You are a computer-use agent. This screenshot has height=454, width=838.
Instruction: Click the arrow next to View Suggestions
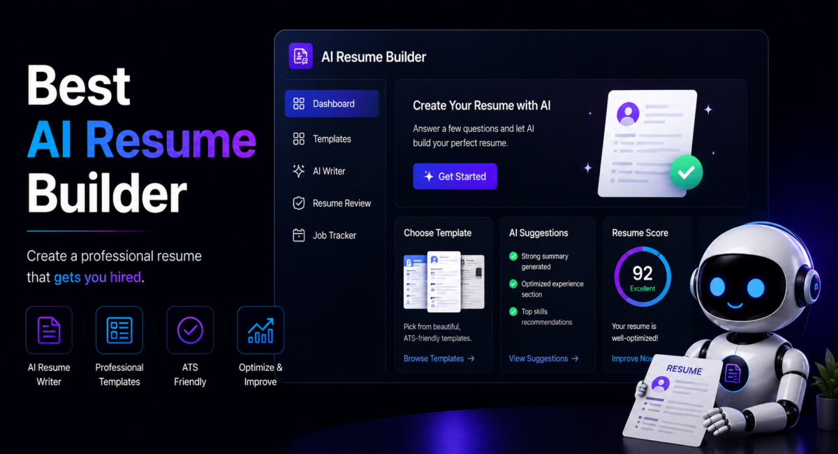click(x=575, y=358)
